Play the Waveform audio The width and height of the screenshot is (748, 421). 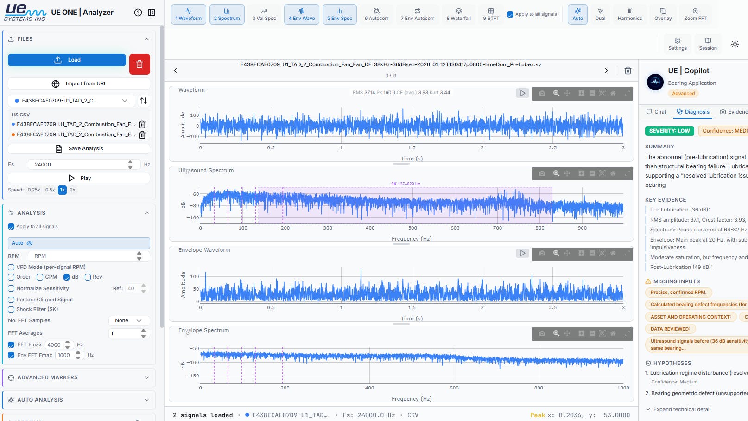[x=523, y=93]
